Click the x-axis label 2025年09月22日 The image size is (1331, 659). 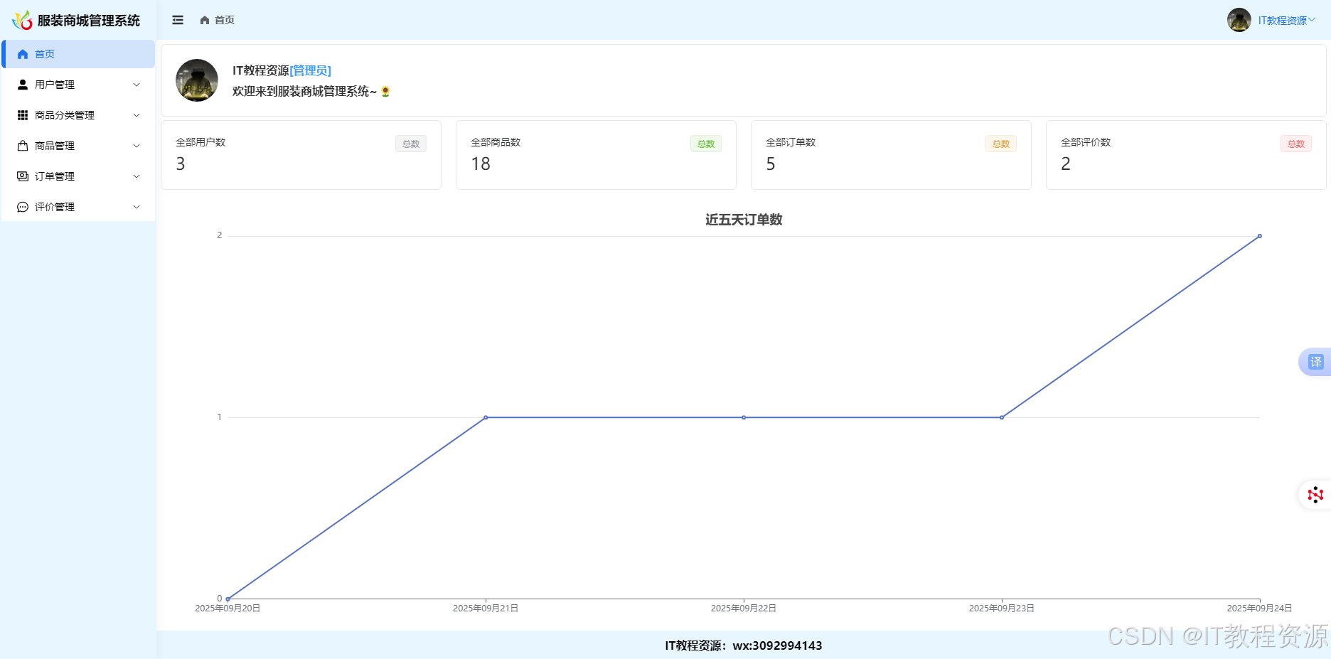click(744, 609)
